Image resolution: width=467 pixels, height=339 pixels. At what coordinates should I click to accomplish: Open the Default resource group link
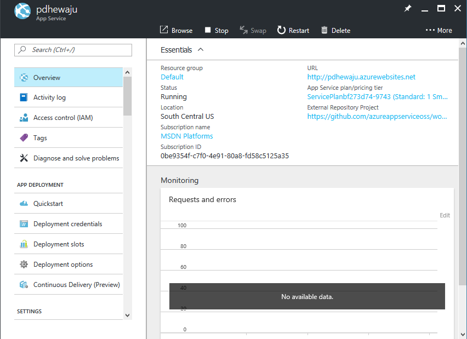[x=172, y=77]
